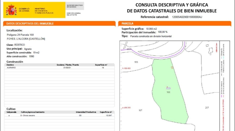
Task: Click 'Intensidad Productiva' column header
Action: point(86,112)
